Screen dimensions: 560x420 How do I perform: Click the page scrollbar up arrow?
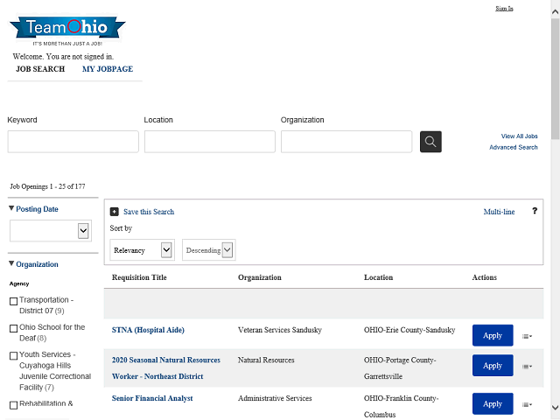click(x=556, y=11)
